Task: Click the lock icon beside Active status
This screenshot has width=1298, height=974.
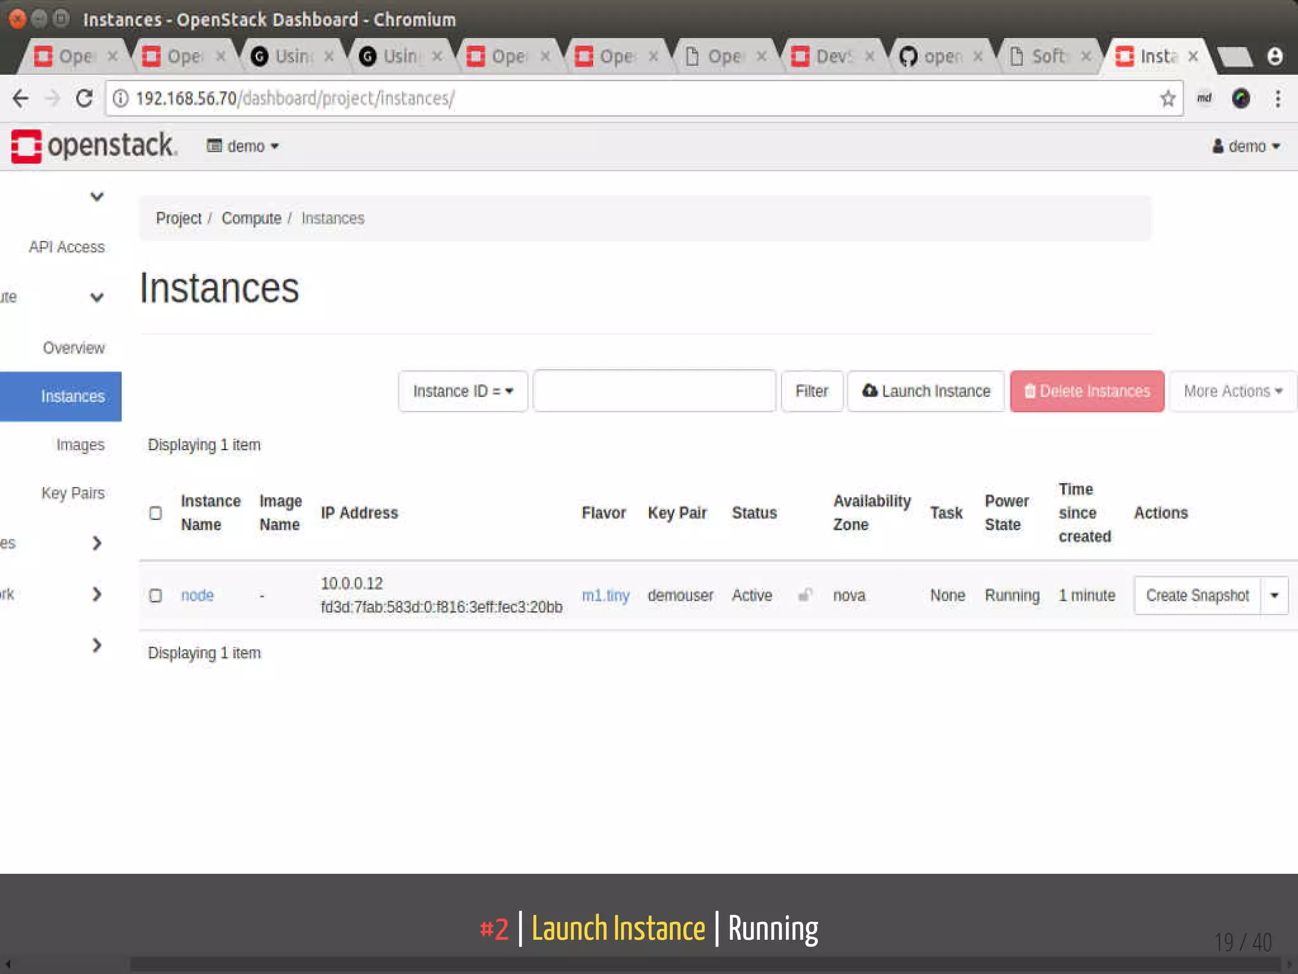Action: tap(805, 595)
